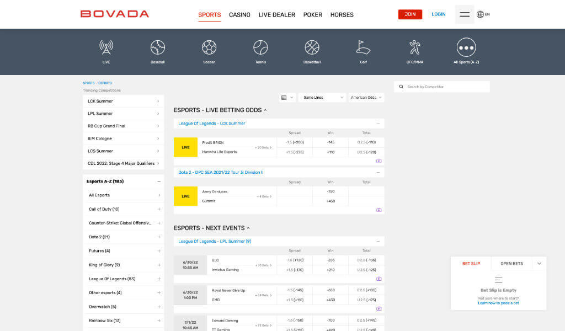The image size is (565, 331).
Task: Collapse LPL Summer (9) league block
Action: pyautogui.click(x=378, y=241)
